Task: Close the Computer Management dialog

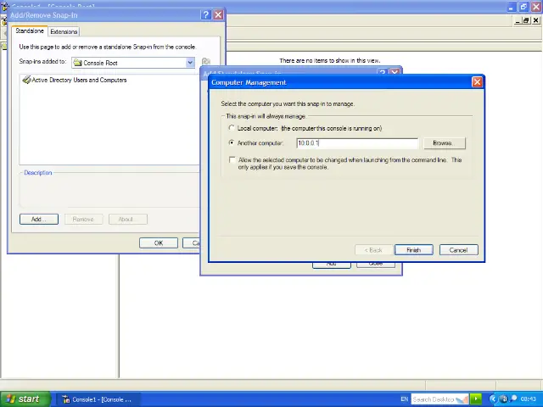Action: point(477,82)
